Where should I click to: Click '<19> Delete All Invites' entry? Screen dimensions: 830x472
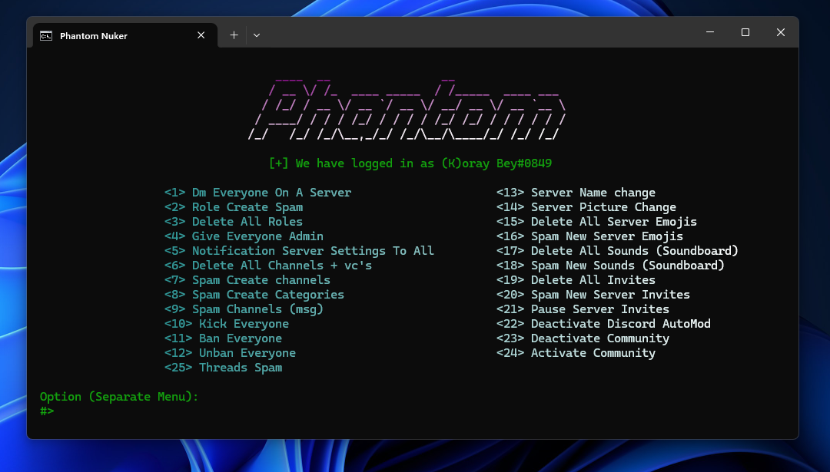tap(576, 280)
